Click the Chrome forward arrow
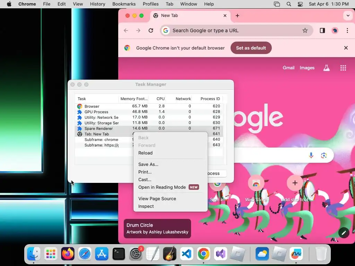This screenshot has width=355, height=266. coord(138,30)
